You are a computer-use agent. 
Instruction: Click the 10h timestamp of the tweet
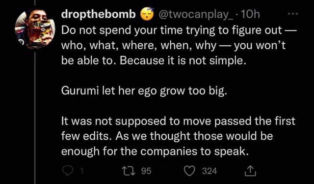tap(250, 14)
